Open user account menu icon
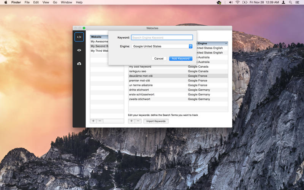This screenshot has height=190, width=304. coord(283,2)
